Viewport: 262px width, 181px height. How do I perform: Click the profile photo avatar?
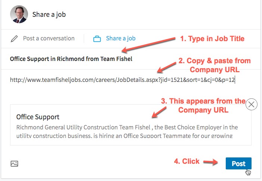(x=19, y=14)
